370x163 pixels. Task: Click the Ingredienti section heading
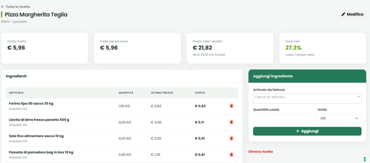point(16,76)
